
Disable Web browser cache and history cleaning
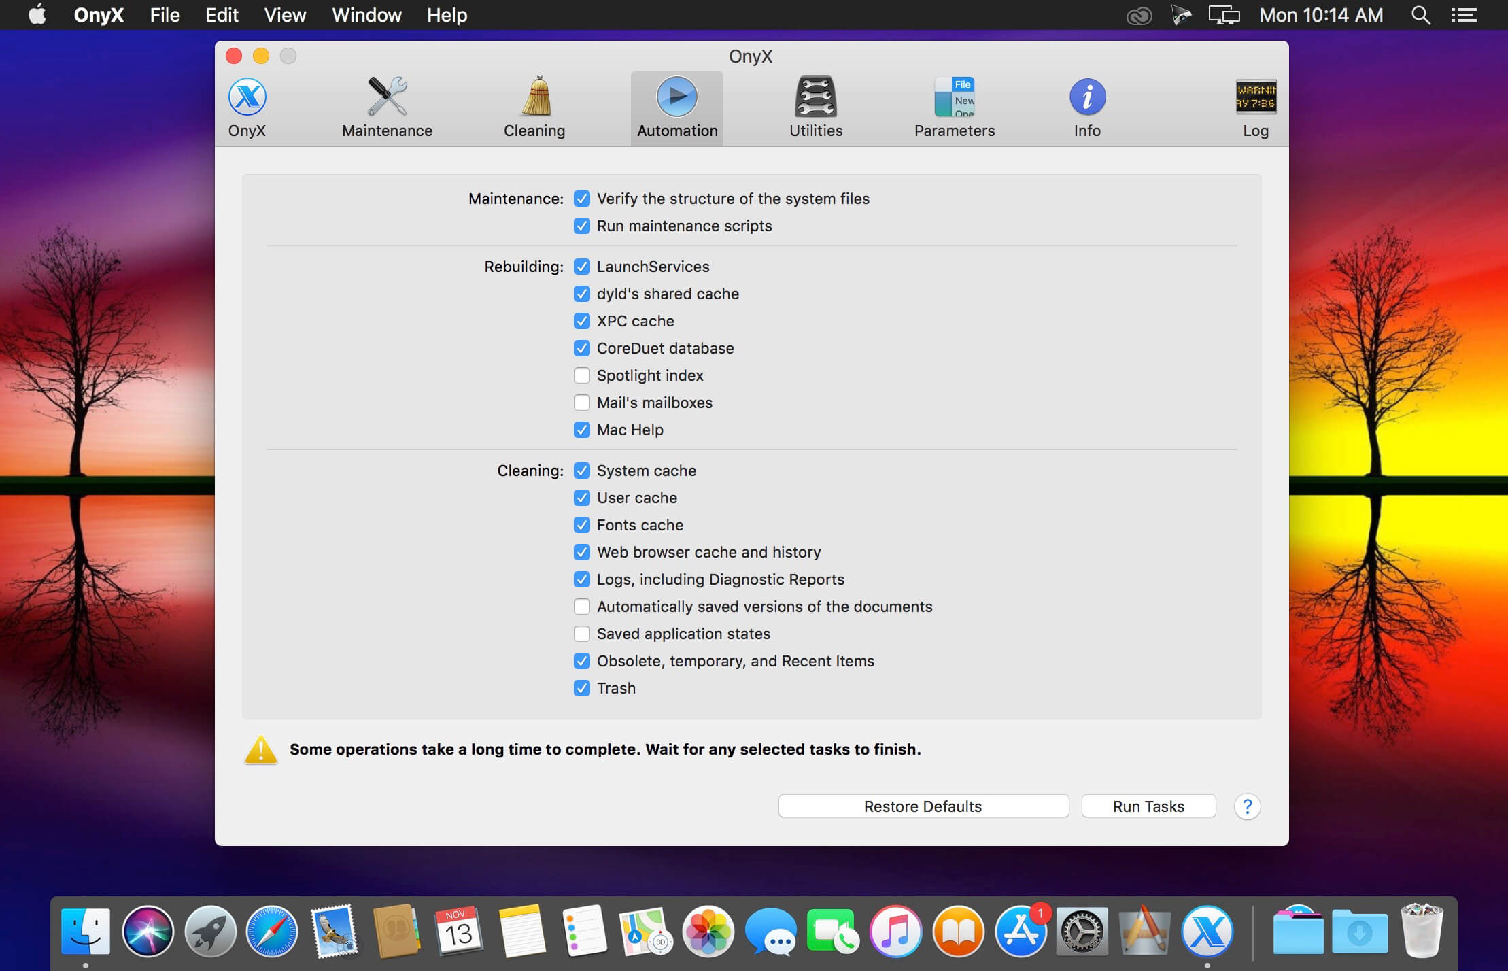point(582,552)
